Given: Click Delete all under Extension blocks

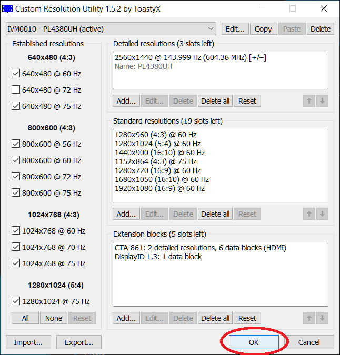Looking at the screenshot, I should 215,318.
